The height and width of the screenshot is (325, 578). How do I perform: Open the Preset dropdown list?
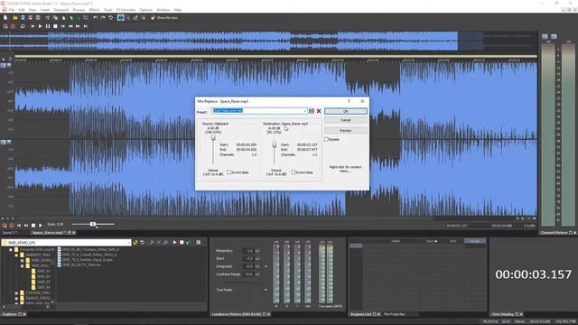305,111
